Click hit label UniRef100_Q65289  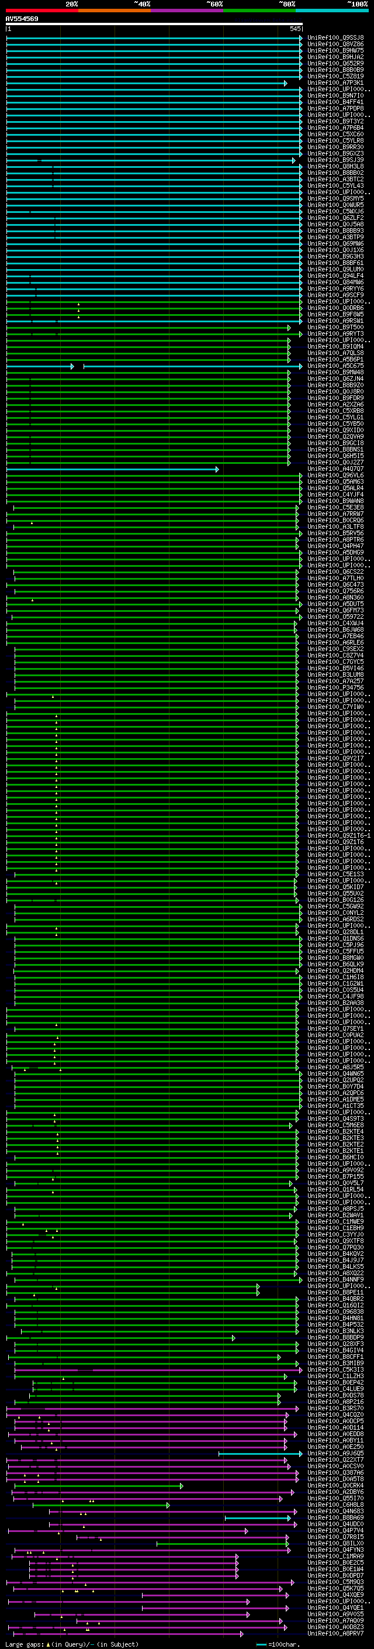point(335,63)
